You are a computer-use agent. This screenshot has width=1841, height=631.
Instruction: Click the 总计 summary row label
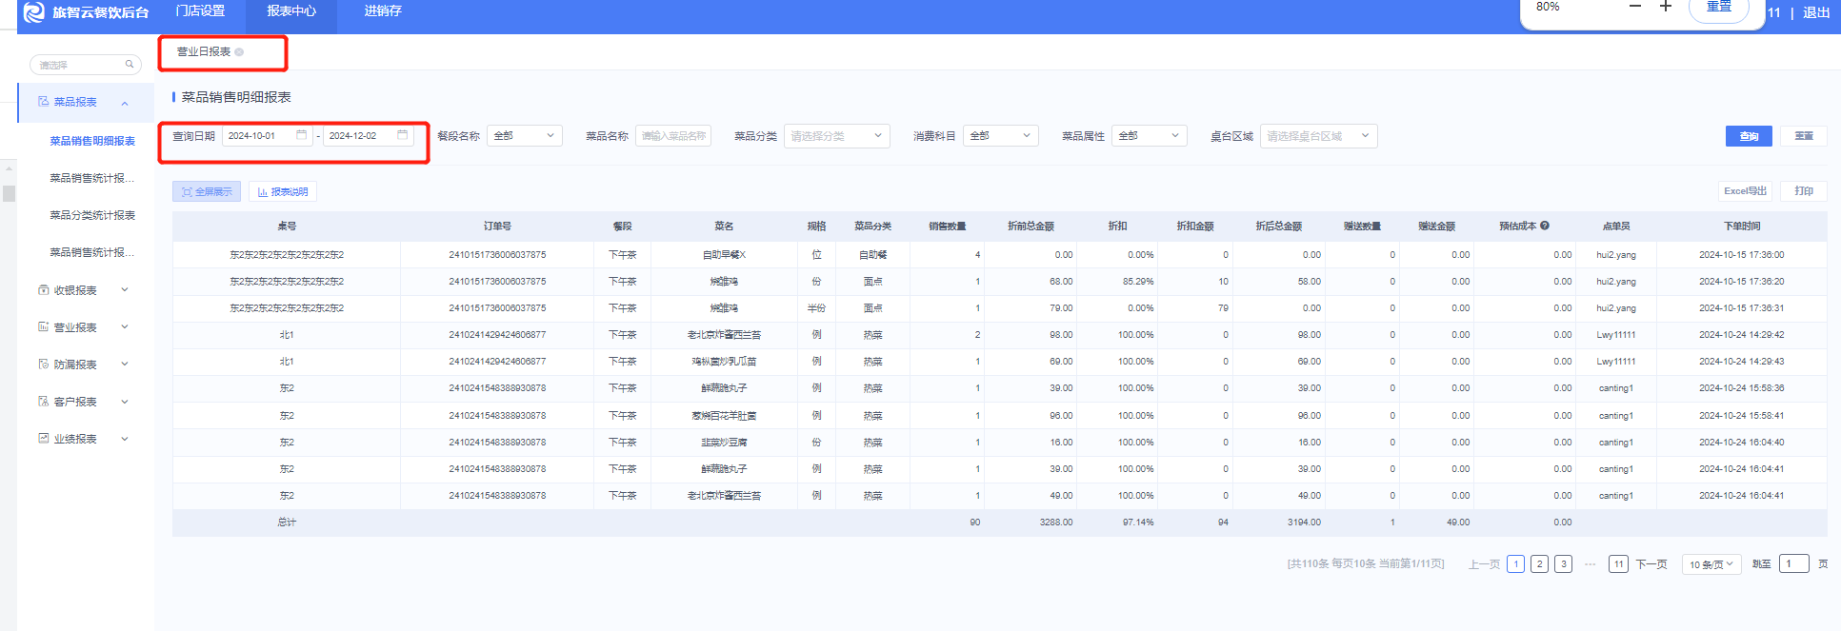(x=287, y=523)
